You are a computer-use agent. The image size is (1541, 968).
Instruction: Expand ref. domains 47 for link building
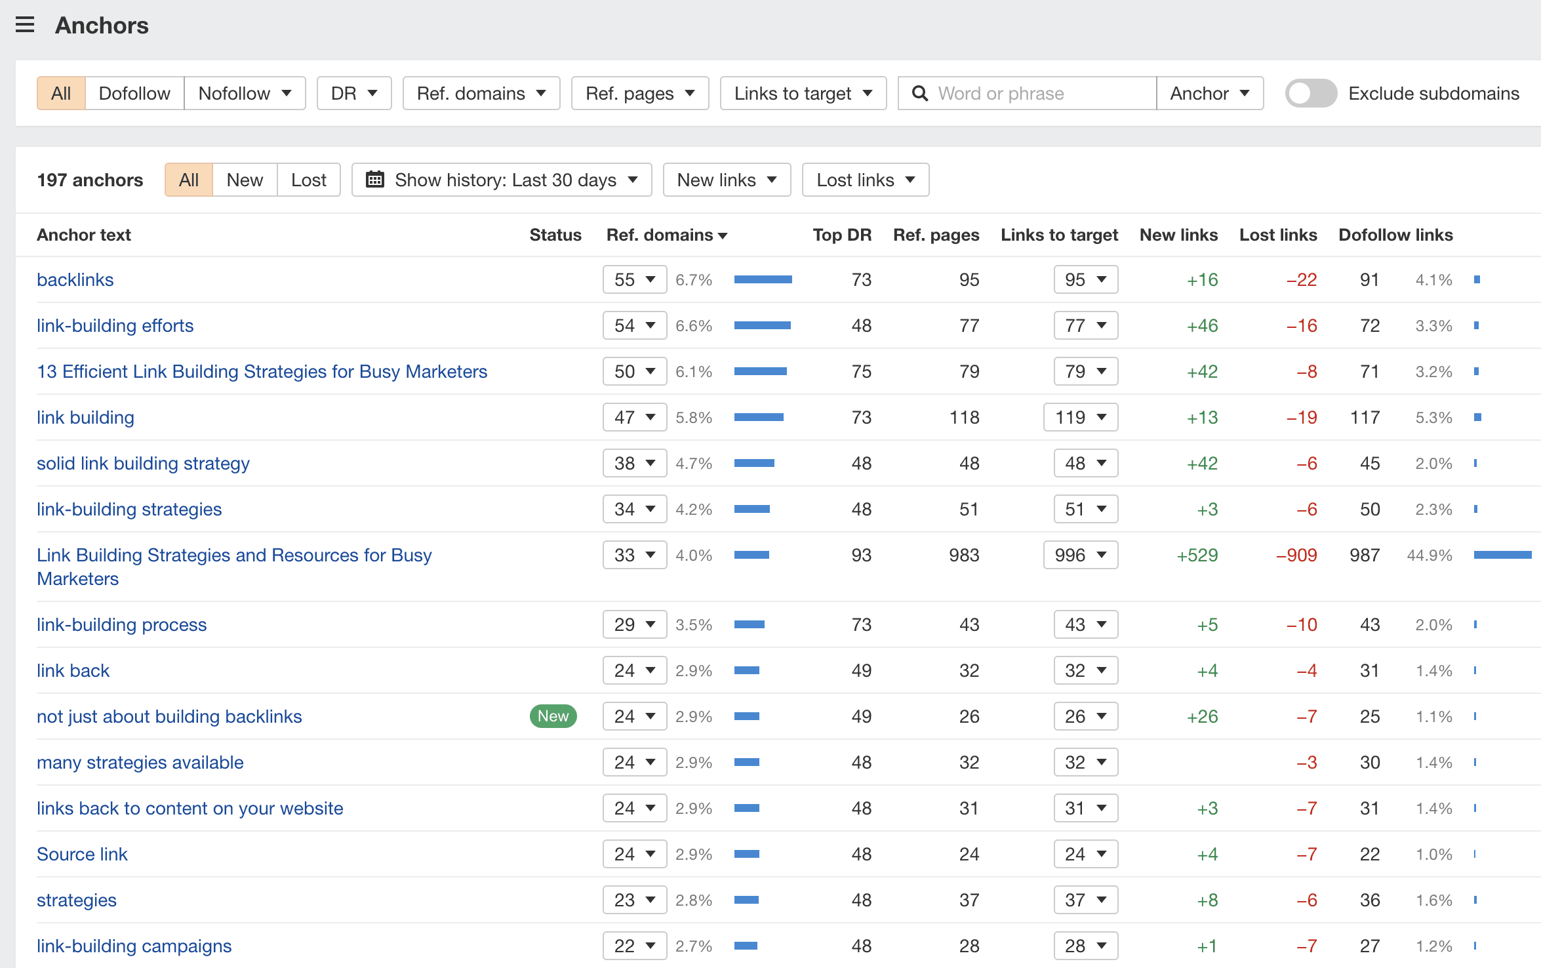coord(635,417)
